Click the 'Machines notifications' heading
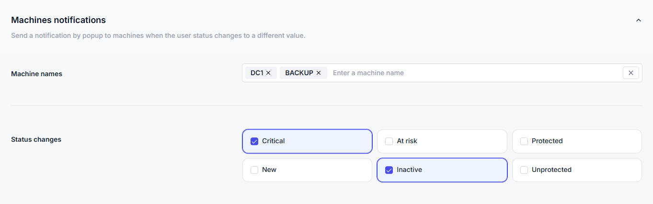Image resolution: width=653 pixels, height=204 pixels. point(58,20)
